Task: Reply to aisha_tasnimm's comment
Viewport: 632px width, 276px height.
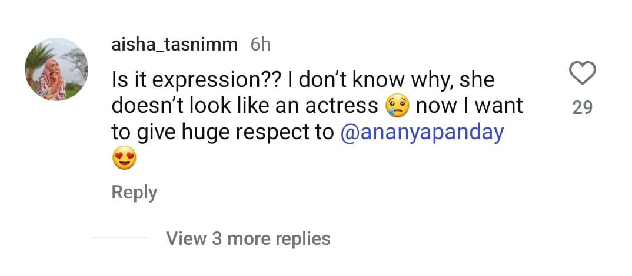Action: coord(134,193)
